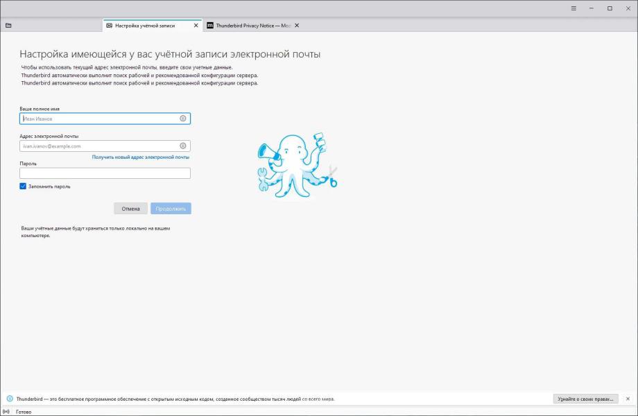Click the mail icon on account setup tab
Viewport: 638px width, 416px height.
109,25
